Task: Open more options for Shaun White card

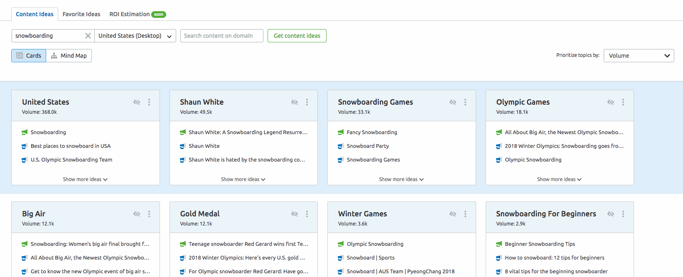Action: [x=307, y=102]
